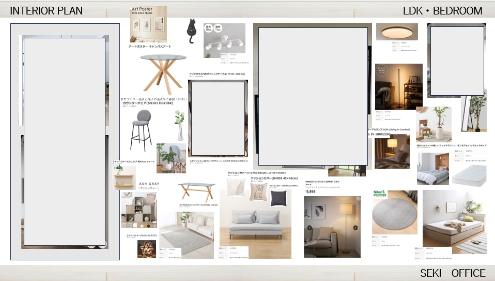Screen dimensions: 495x281
Task: Click the TF101 150 NA dining table caption
Action: point(198,205)
